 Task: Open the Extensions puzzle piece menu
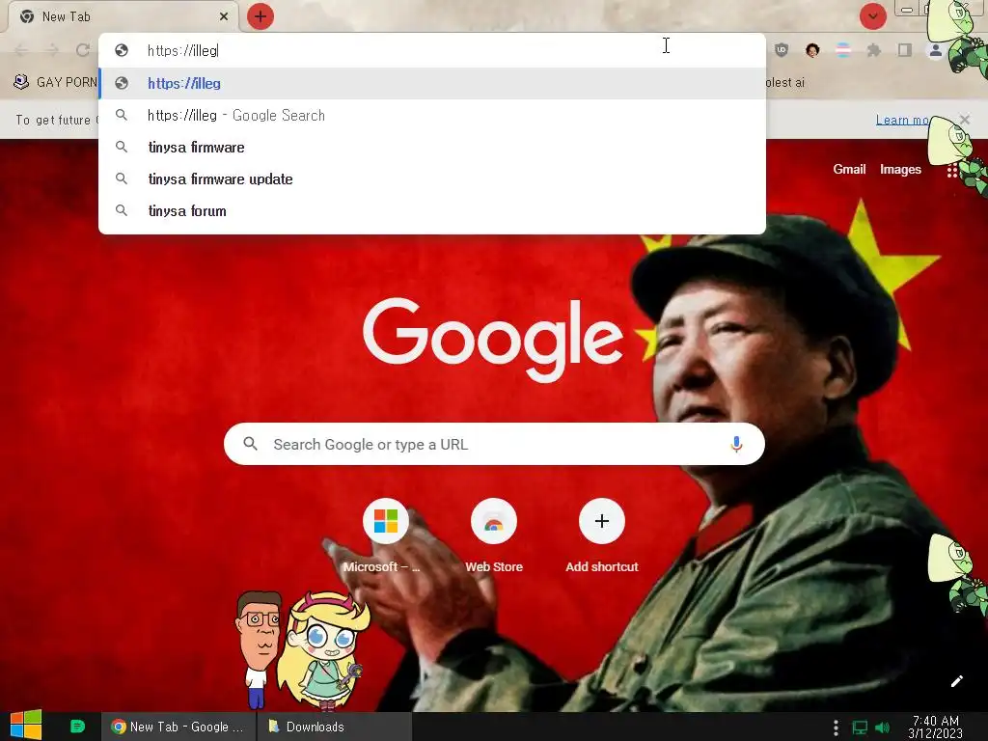(874, 50)
